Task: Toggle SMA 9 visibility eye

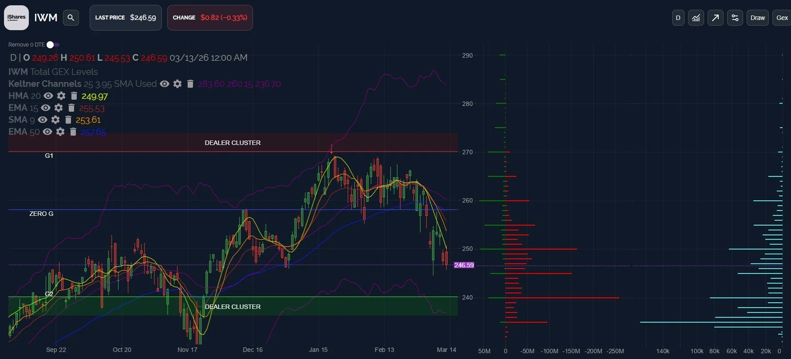Action: [43, 120]
